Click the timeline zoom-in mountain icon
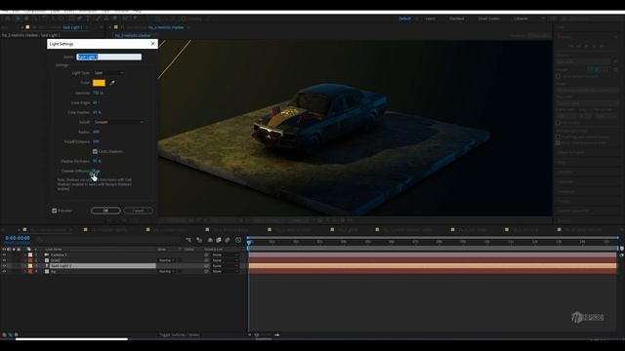This screenshot has width=625, height=351. point(277,335)
